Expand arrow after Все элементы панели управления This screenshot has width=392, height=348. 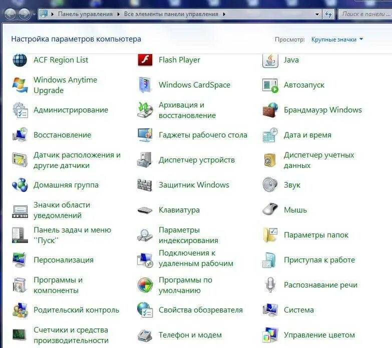coord(224,14)
